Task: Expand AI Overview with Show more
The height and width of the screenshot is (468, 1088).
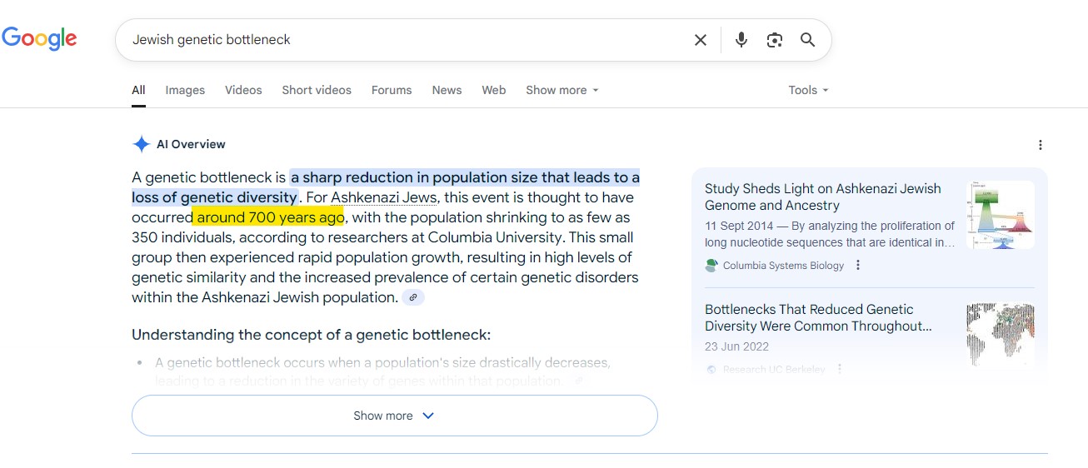Action: [x=394, y=416]
